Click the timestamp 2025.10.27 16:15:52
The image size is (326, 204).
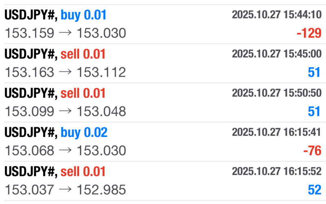tap(276, 172)
